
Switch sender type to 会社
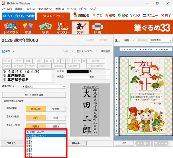(x=56, y=118)
